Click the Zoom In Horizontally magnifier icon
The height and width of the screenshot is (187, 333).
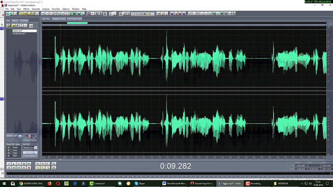38,164
